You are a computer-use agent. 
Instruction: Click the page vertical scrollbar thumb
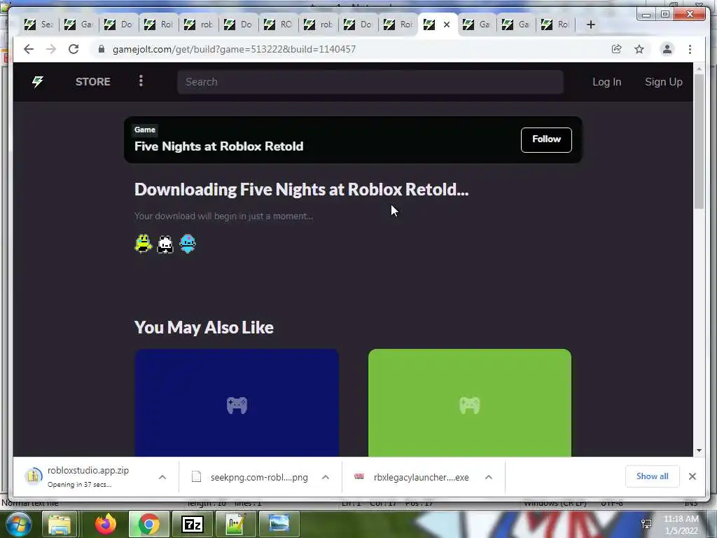click(x=699, y=141)
